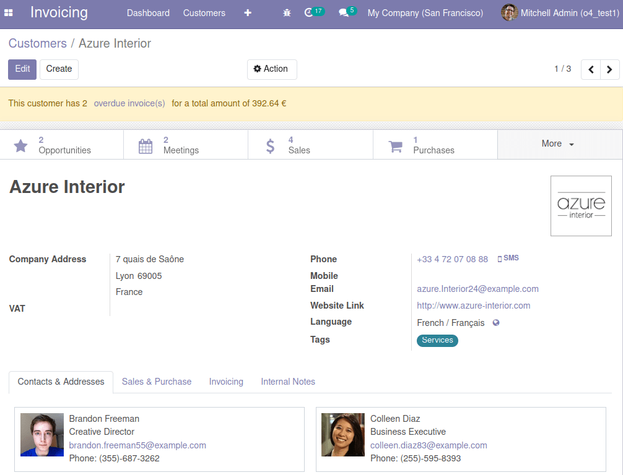This screenshot has height=475, width=623.
Task: Click the Services tag
Action: [x=437, y=340]
